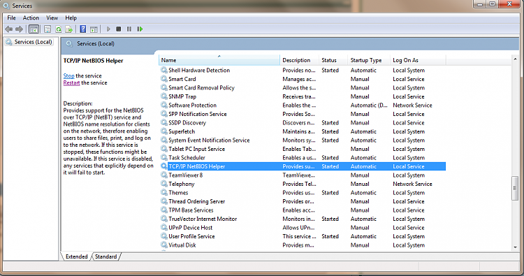Viewport: 524px width, 276px height.
Task: Toggle the Show/Hide Action Pane icon
Action: click(x=94, y=29)
